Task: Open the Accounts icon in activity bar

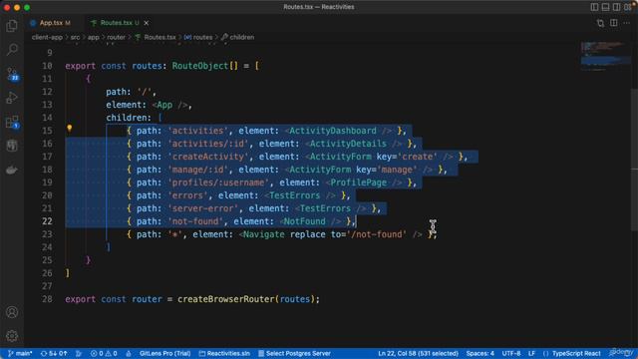Action: pyautogui.click(x=12, y=312)
